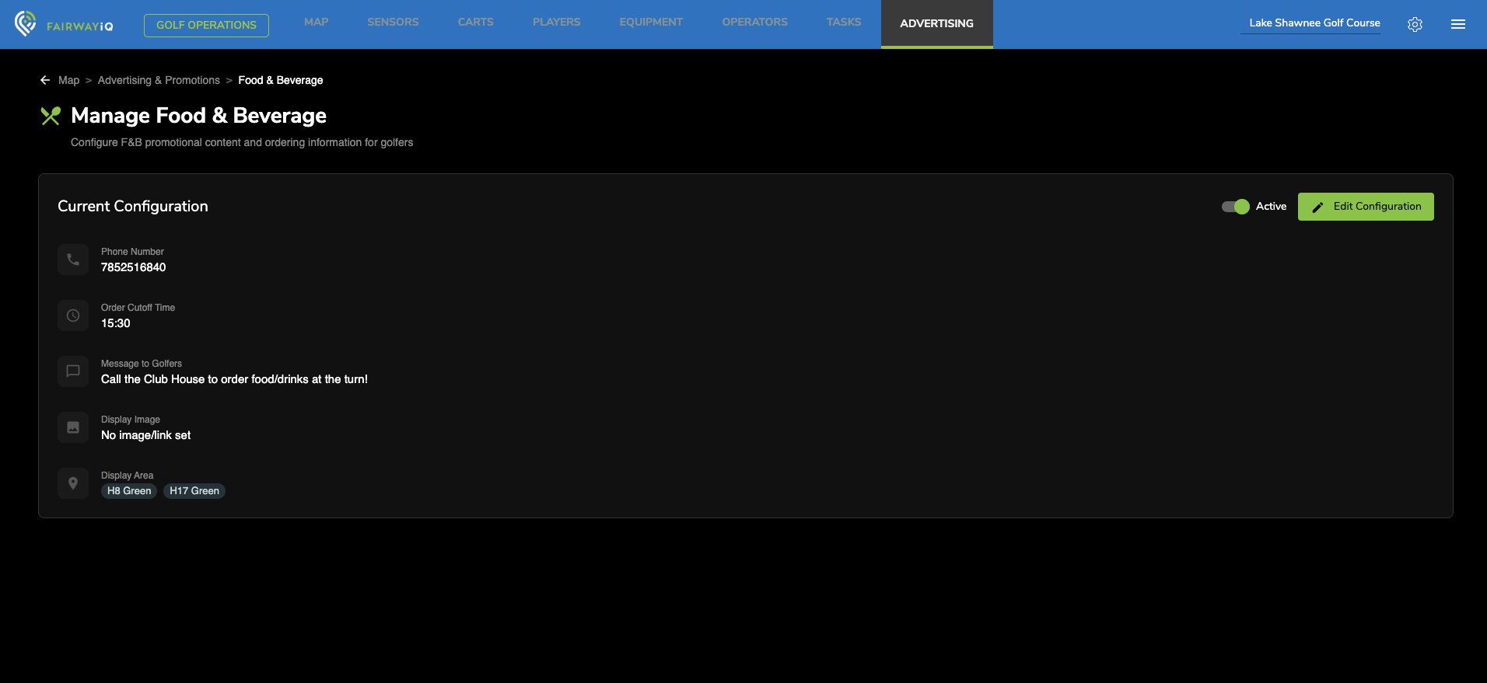The image size is (1487, 683).
Task: Click the image icon beside Display Image
Action: point(73,427)
